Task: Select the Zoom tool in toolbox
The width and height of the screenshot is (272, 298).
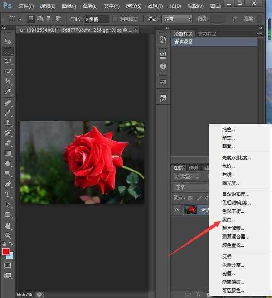Action: (x=8, y=236)
